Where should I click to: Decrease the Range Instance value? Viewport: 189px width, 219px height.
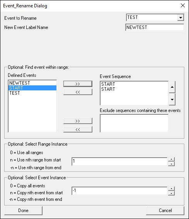tap(171, 164)
